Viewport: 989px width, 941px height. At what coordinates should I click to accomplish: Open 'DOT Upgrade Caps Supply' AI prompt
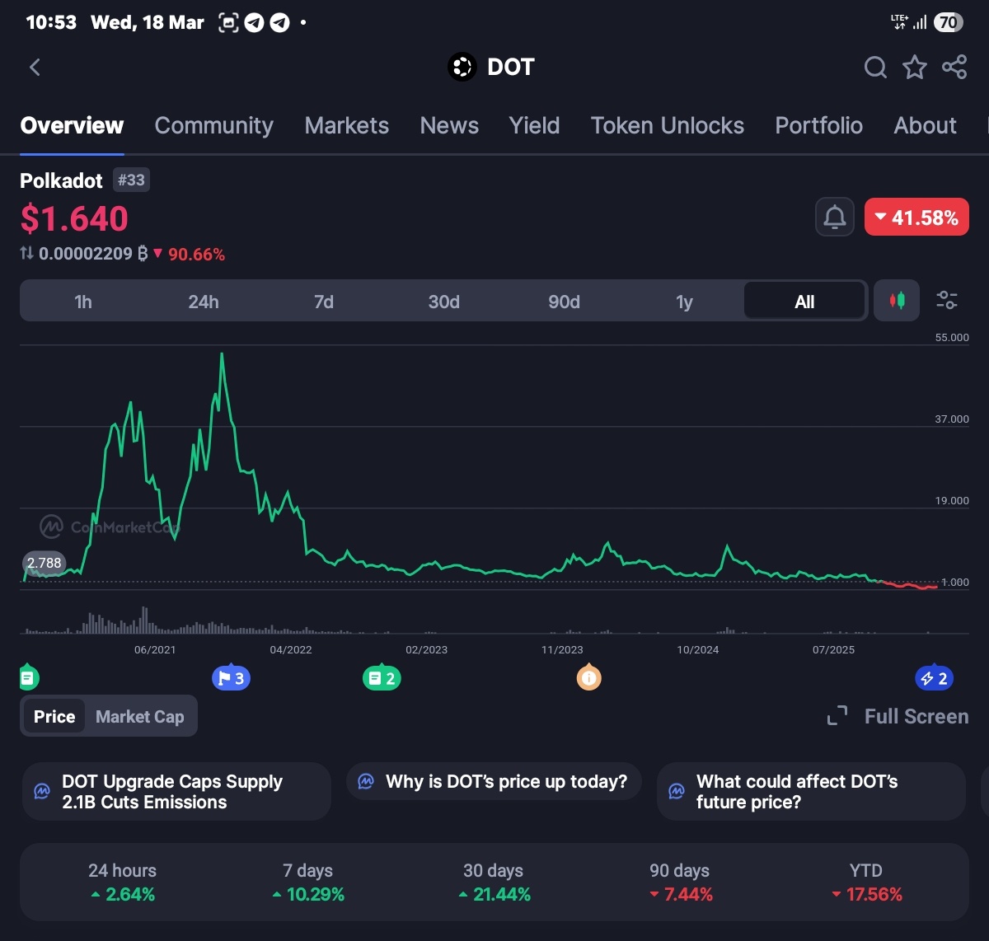pos(176,791)
